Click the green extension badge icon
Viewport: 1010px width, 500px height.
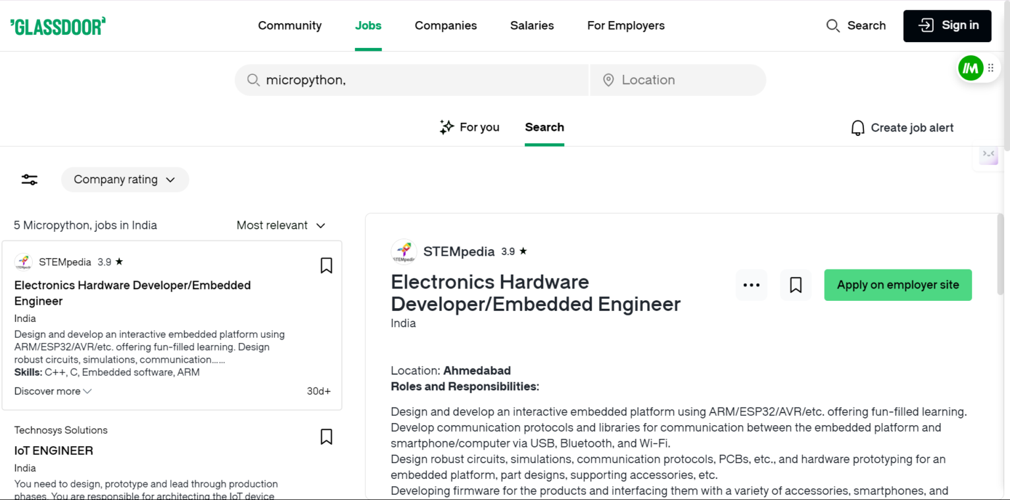[x=970, y=68]
